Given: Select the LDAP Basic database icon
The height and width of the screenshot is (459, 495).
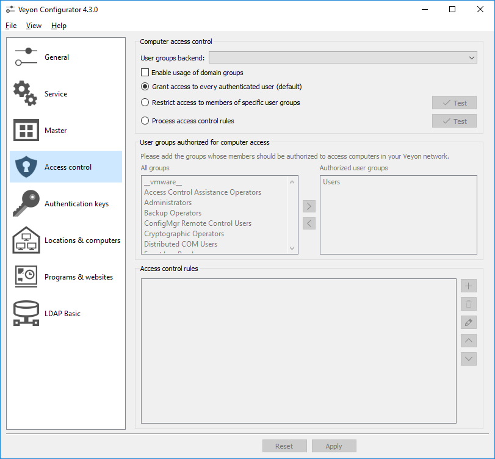Looking at the screenshot, I should (x=26, y=313).
